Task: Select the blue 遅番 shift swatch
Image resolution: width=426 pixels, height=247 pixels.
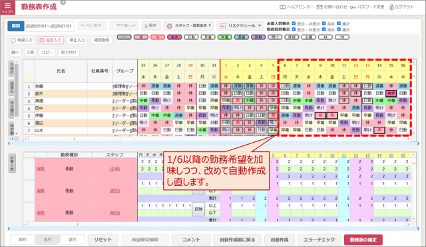Action: (242, 37)
